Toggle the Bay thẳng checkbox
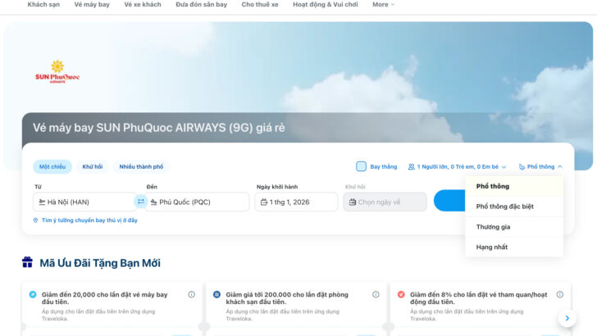 coord(361,166)
